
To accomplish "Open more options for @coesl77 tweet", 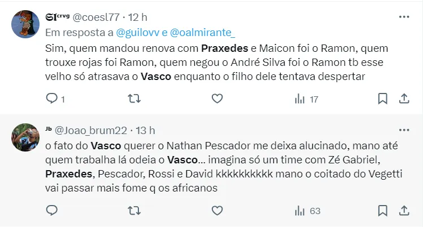I will coord(404,17).
